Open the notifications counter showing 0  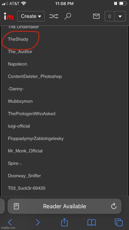point(110,16)
